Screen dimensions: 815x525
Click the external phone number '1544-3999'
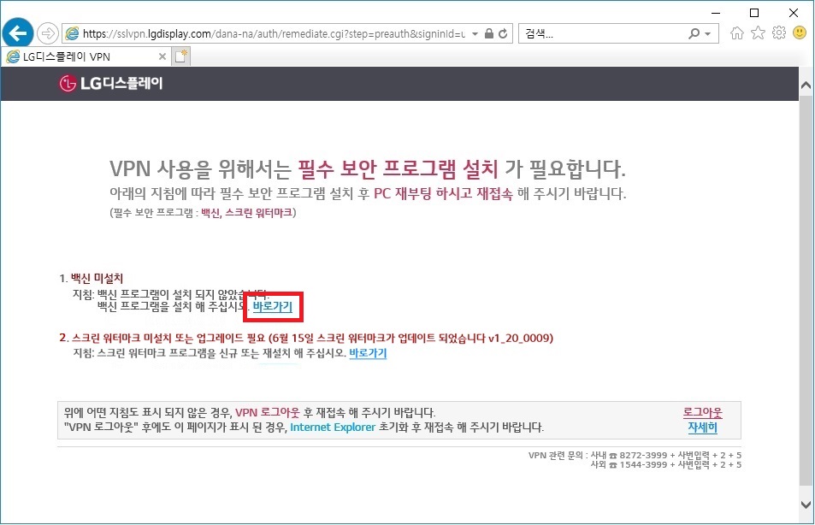643,464
